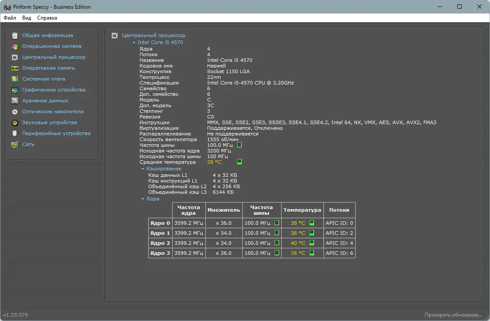Click bus frequency graph icon for Ядро 3
The image size is (490, 321).
(x=277, y=253)
